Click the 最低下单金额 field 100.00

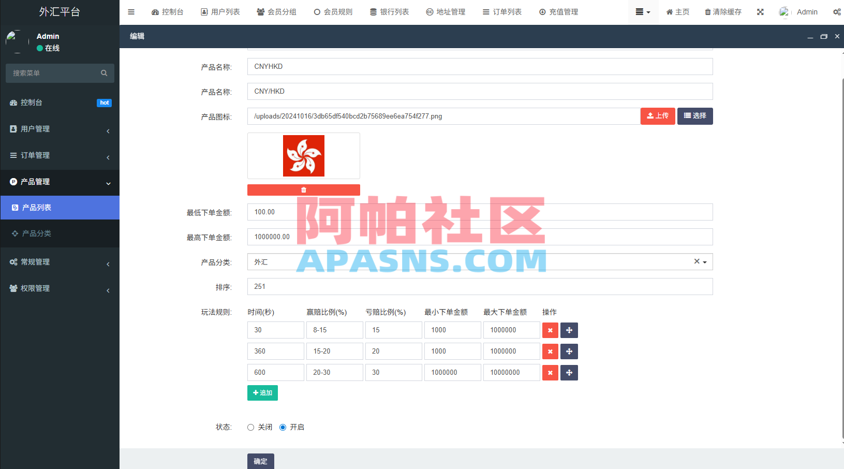pos(480,212)
